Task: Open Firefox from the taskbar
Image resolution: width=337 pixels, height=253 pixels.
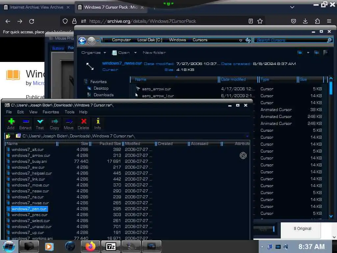Action: (90, 246)
